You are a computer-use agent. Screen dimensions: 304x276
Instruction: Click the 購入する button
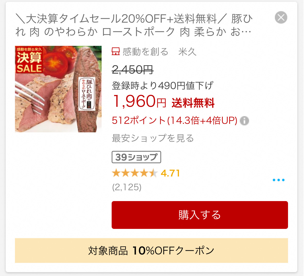(x=200, y=215)
